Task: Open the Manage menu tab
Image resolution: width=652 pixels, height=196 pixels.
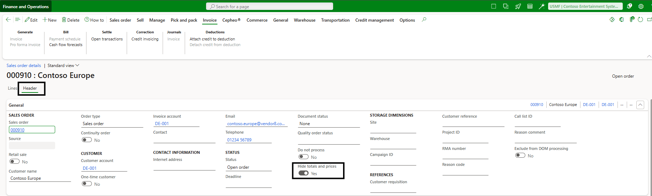Action: (157, 20)
